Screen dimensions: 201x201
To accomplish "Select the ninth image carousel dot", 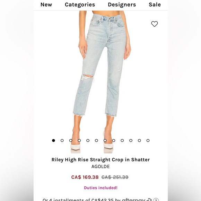I will coord(122,140).
